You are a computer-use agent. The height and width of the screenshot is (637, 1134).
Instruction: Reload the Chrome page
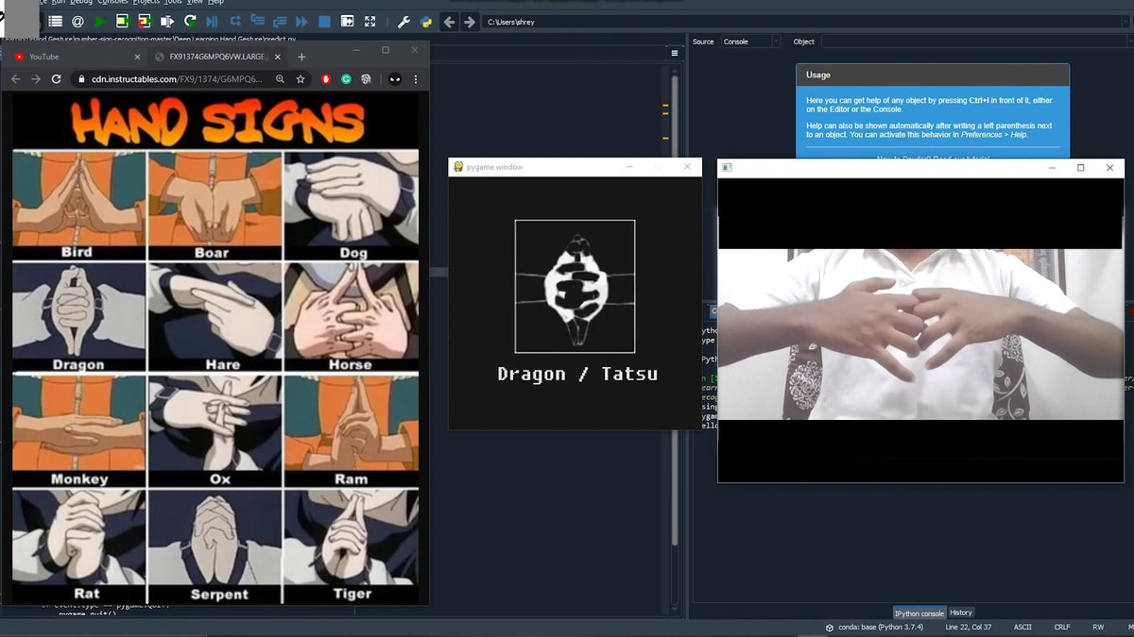(x=57, y=79)
